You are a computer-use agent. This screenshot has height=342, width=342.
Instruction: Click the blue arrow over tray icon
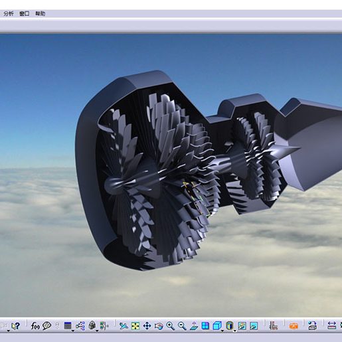point(312,325)
